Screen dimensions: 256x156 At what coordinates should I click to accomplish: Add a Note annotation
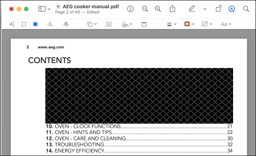(144, 25)
